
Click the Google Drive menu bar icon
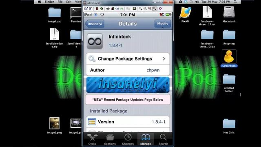tap(180, 2)
